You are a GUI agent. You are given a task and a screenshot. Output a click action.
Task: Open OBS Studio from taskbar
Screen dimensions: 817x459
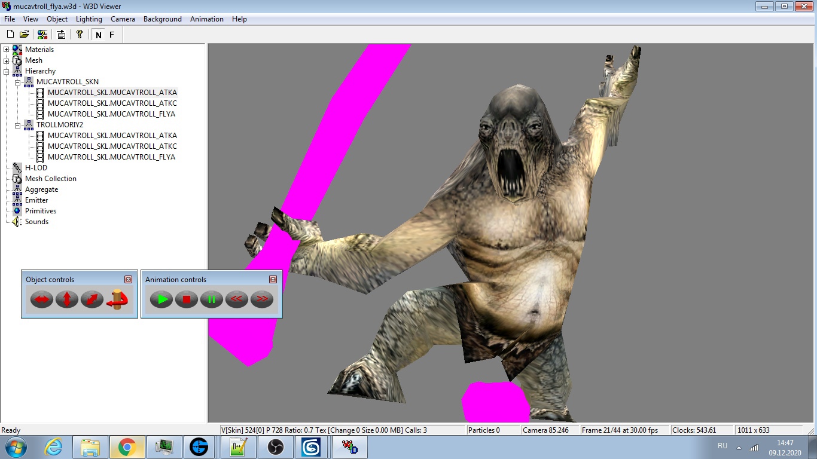275,447
